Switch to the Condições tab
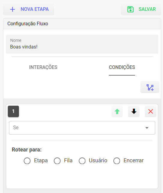163x193 pixels. [122, 67]
